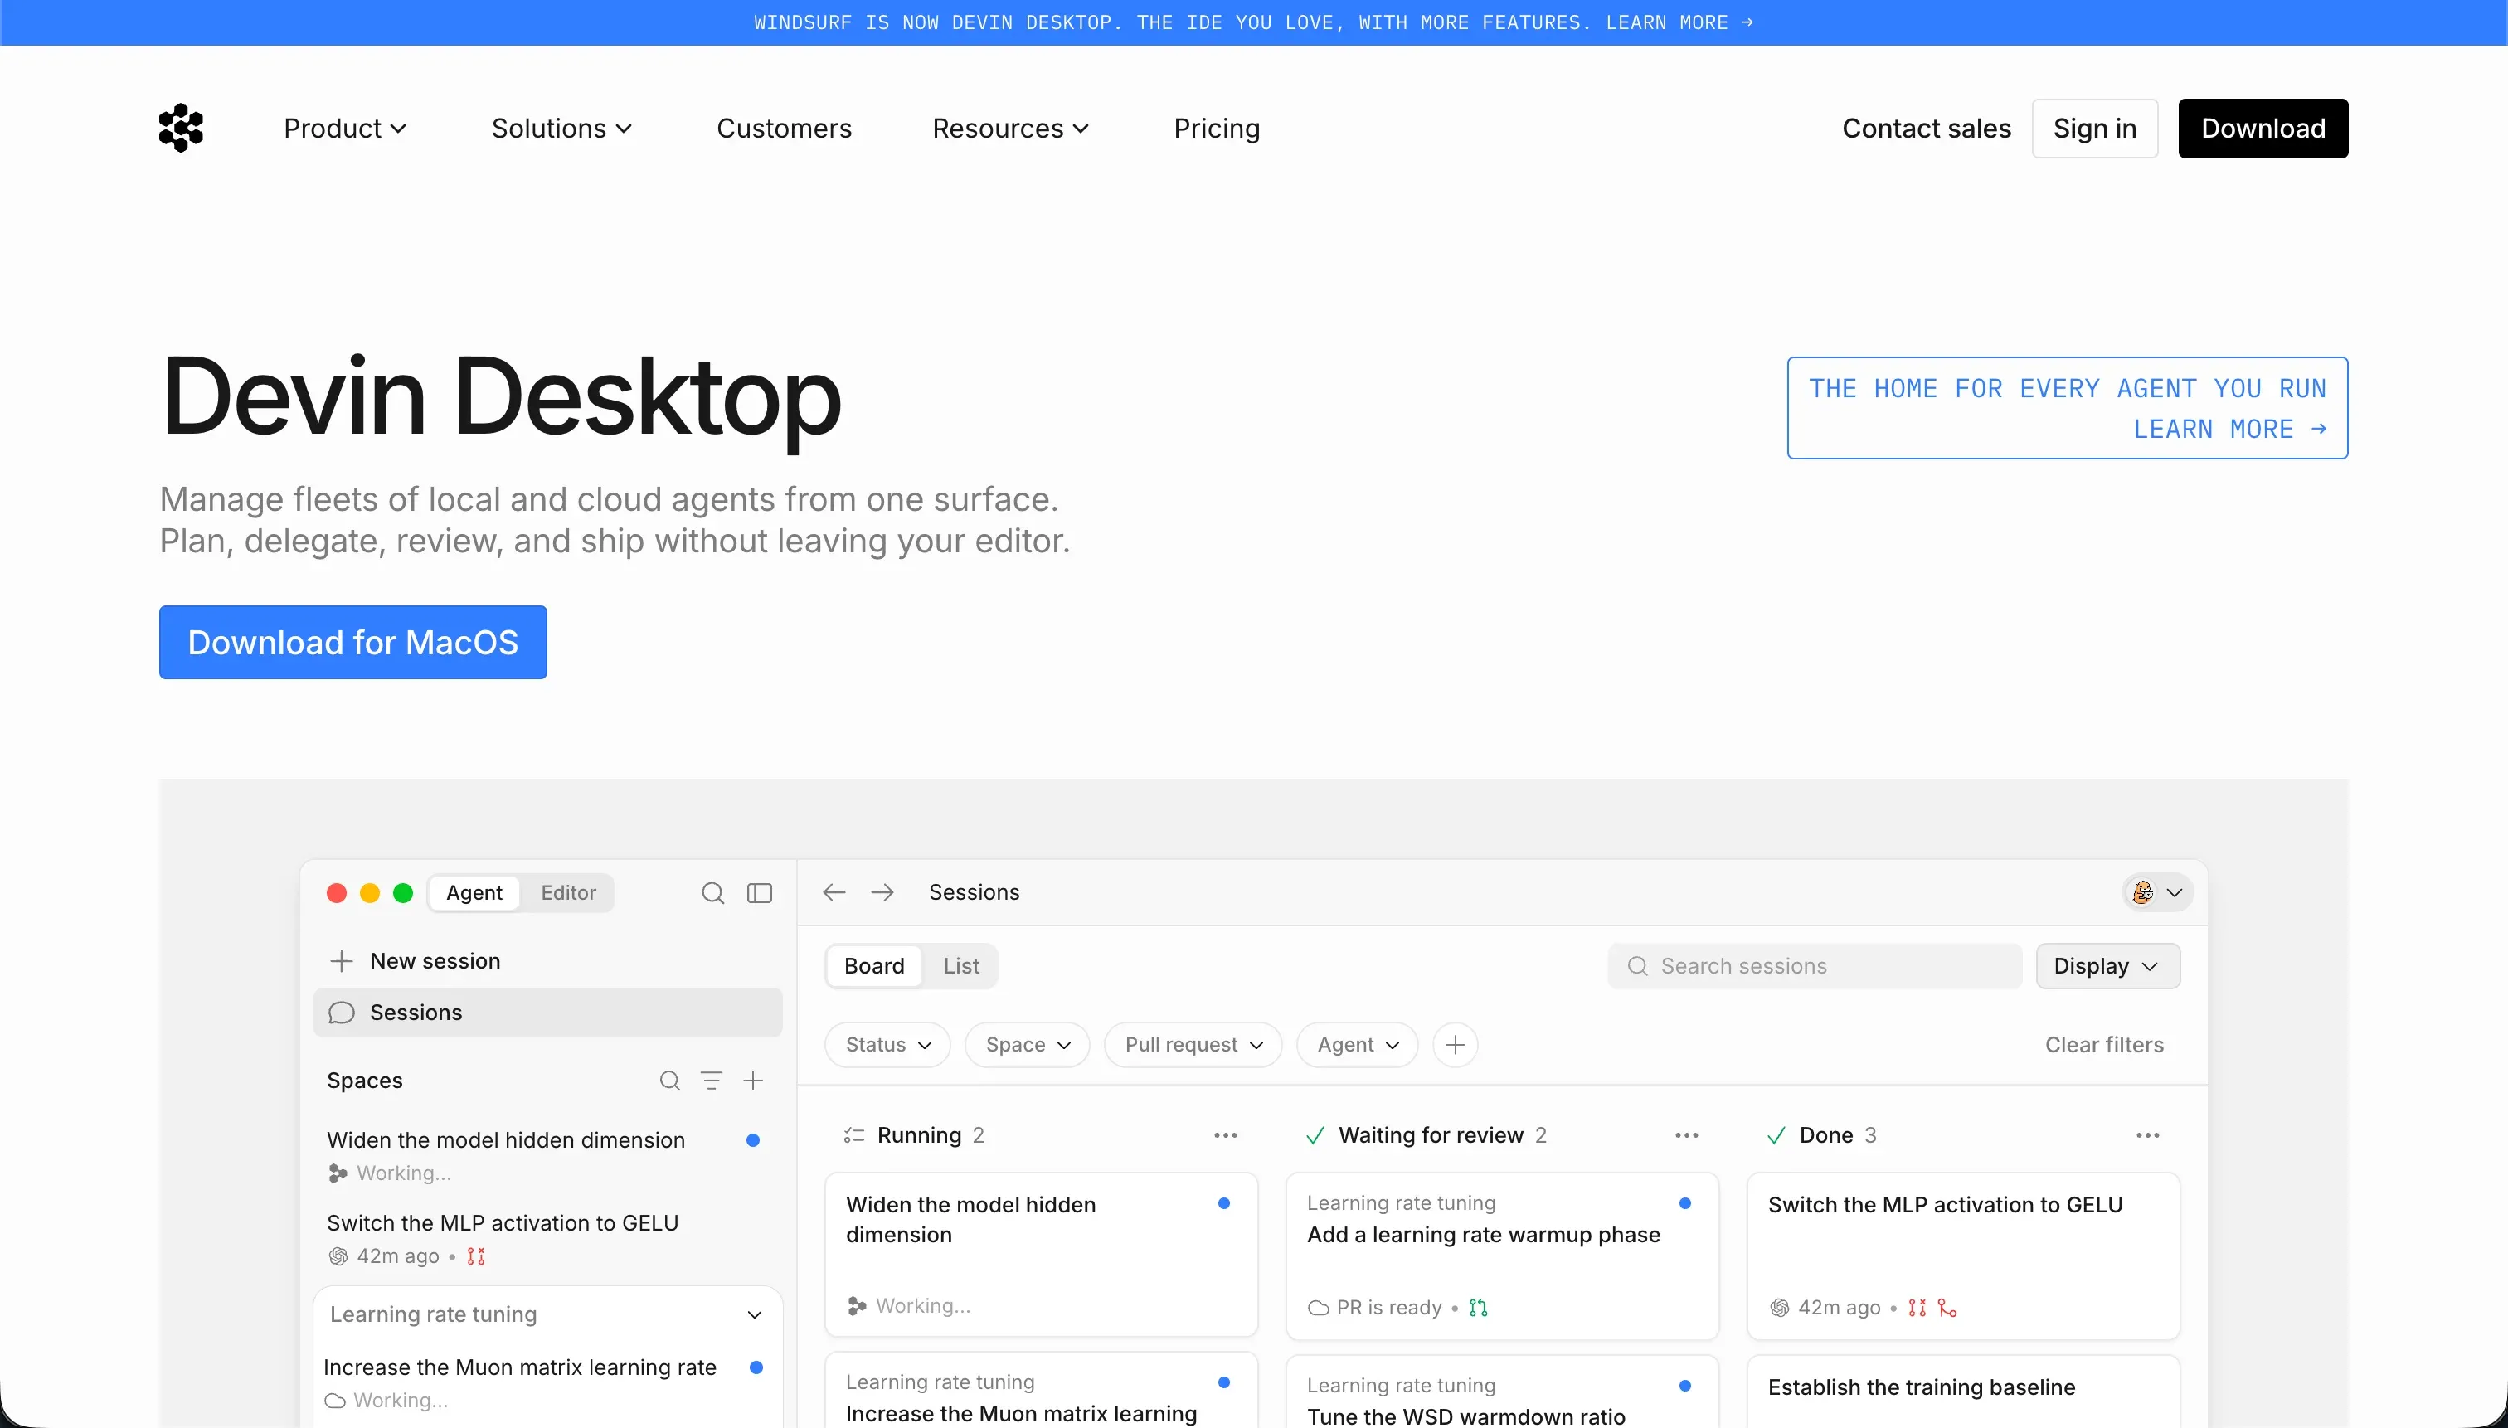Viewport: 2508px width, 1428px height.
Task: Add a new space with plus icon
Action: (753, 1080)
